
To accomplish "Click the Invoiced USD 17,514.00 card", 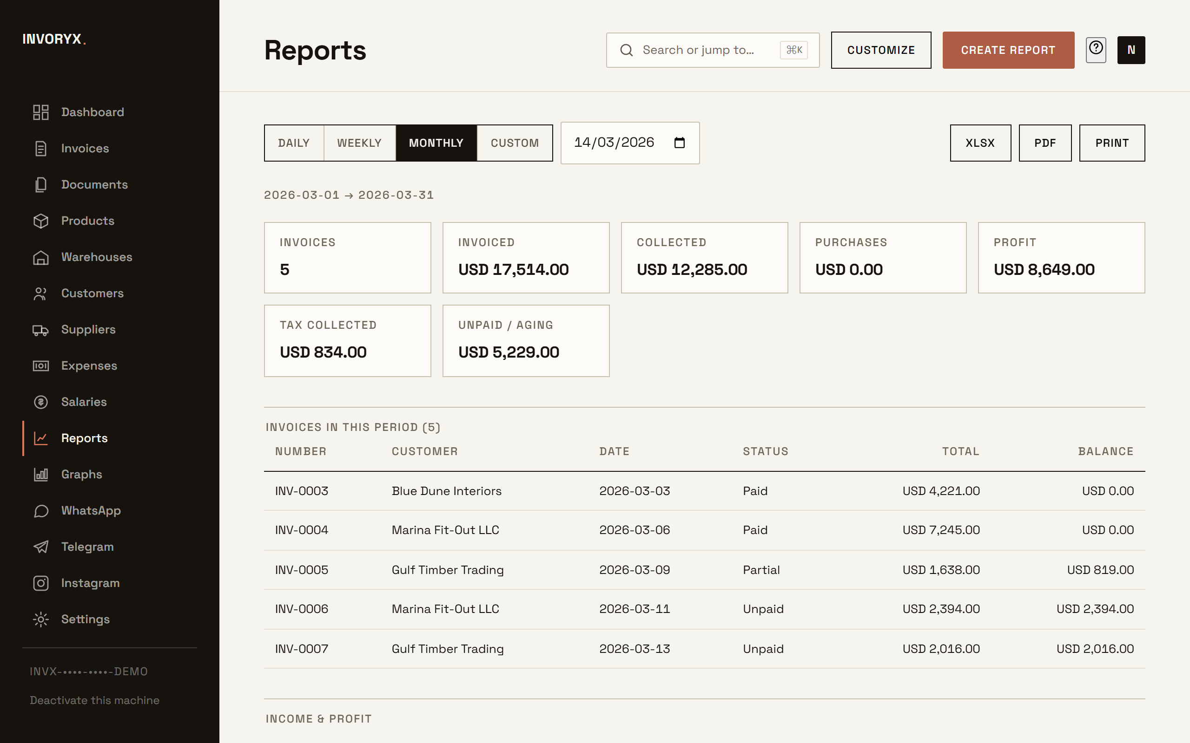I will point(526,258).
